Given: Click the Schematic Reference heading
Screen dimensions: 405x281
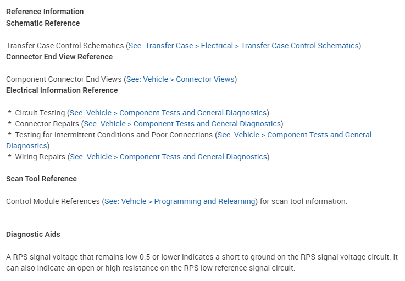Looking at the screenshot, I should pos(43,23).
